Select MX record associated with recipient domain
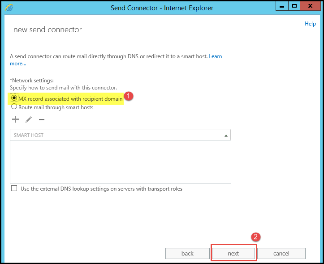 pos(14,98)
